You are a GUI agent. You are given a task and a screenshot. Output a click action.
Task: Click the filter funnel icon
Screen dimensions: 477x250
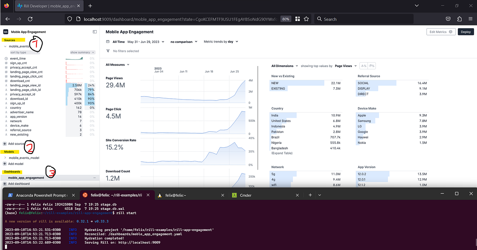tap(108, 51)
